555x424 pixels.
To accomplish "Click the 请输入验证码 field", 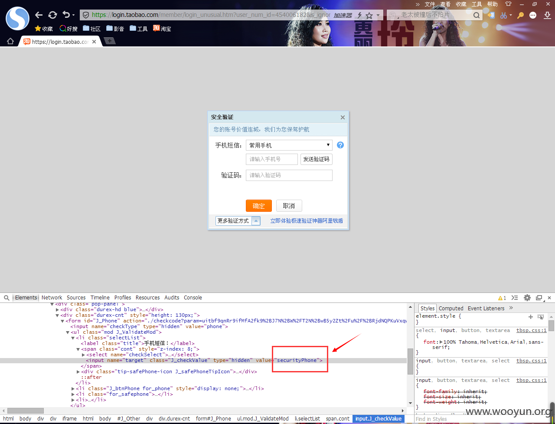I will click(x=289, y=175).
